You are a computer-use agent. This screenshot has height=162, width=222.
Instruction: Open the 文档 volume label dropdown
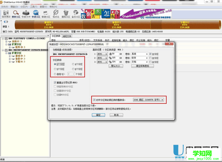[147, 62]
